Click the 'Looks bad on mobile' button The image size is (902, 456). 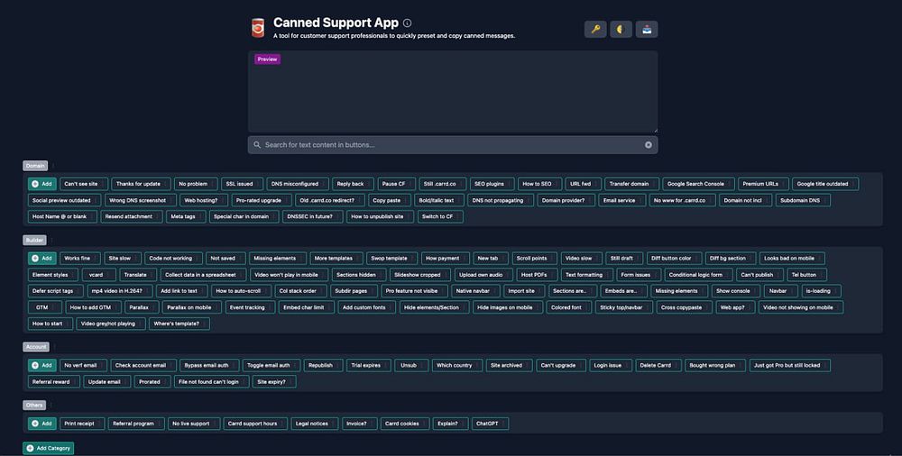coord(792,258)
